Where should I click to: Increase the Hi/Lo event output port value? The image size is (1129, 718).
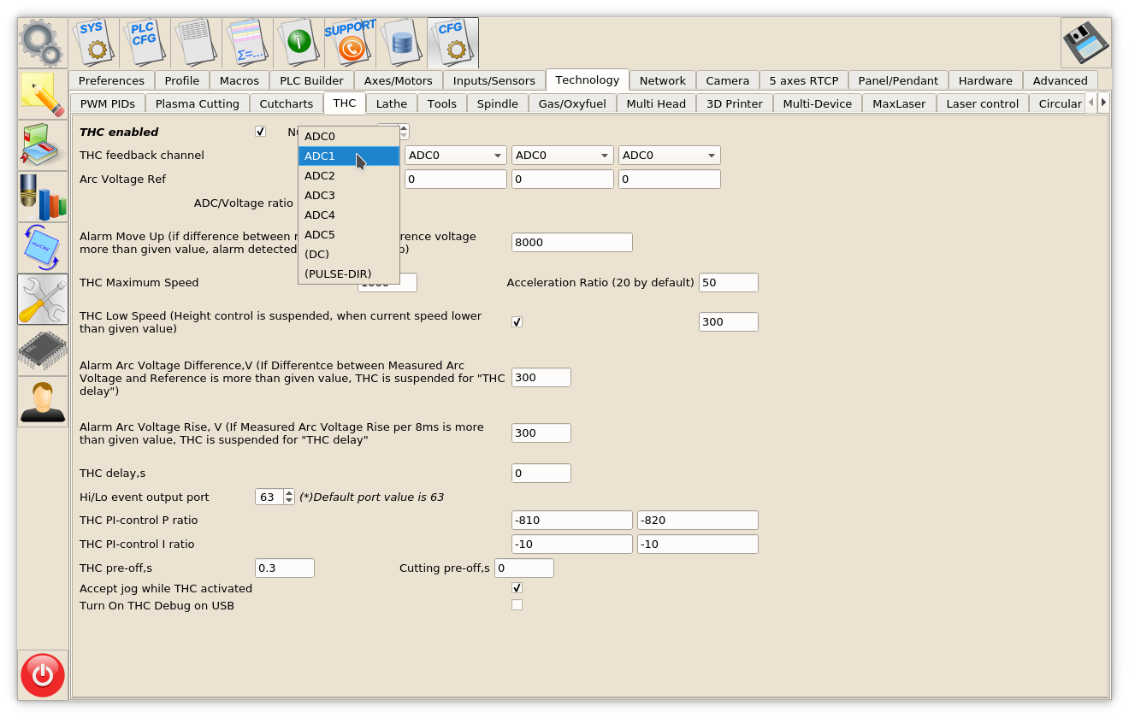289,493
